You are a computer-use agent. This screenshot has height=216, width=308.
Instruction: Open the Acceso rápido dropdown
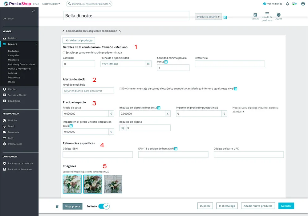tap(51, 4)
